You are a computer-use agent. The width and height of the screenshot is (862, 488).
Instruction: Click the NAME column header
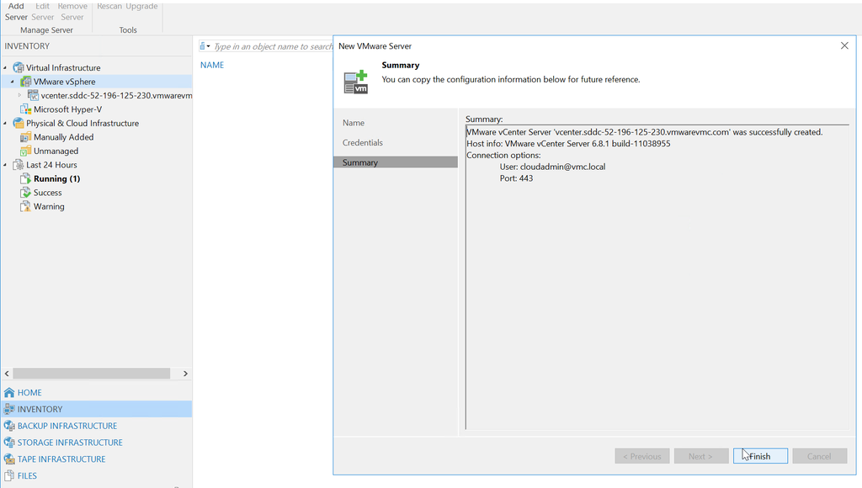pos(211,65)
